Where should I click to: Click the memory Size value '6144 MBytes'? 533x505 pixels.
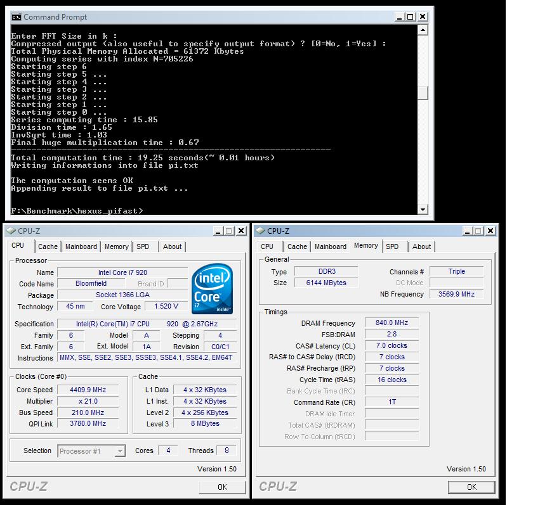tap(326, 283)
